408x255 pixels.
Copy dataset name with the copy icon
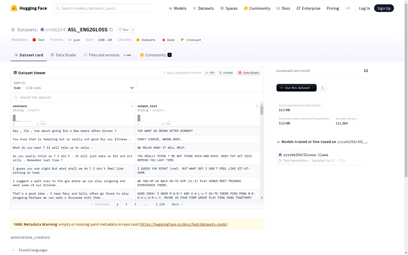tap(111, 30)
